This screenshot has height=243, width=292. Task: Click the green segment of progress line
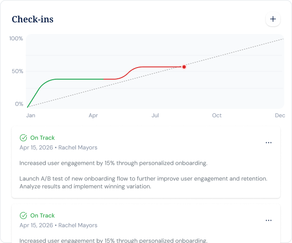[x=65, y=79]
